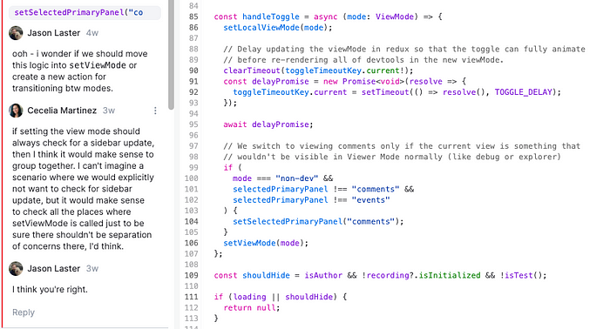This screenshot has width=610, height=329.
Task: Click line number 99 in the gutter
Action: (x=193, y=168)
